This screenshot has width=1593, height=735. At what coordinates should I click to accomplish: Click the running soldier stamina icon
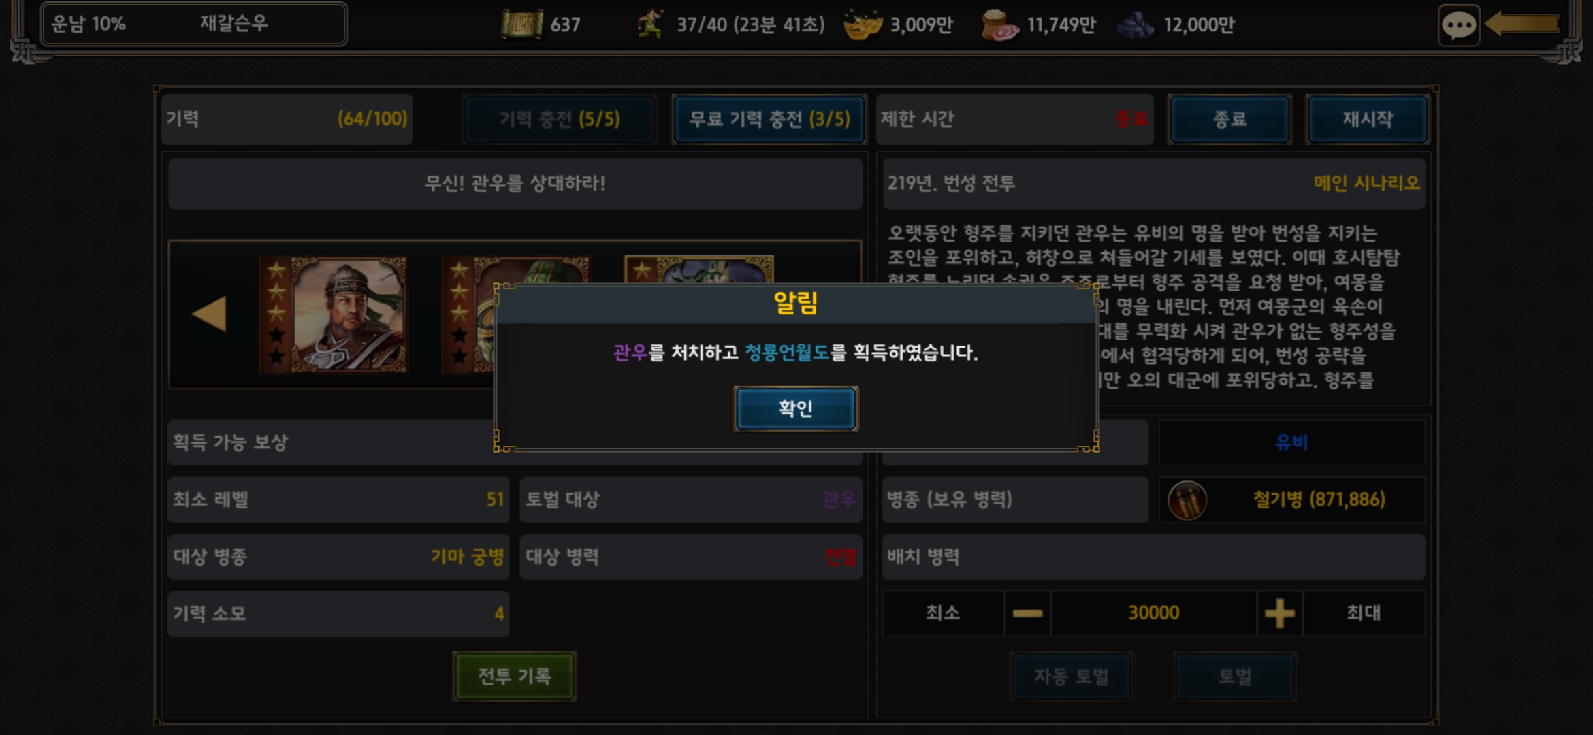coord(651,24)
